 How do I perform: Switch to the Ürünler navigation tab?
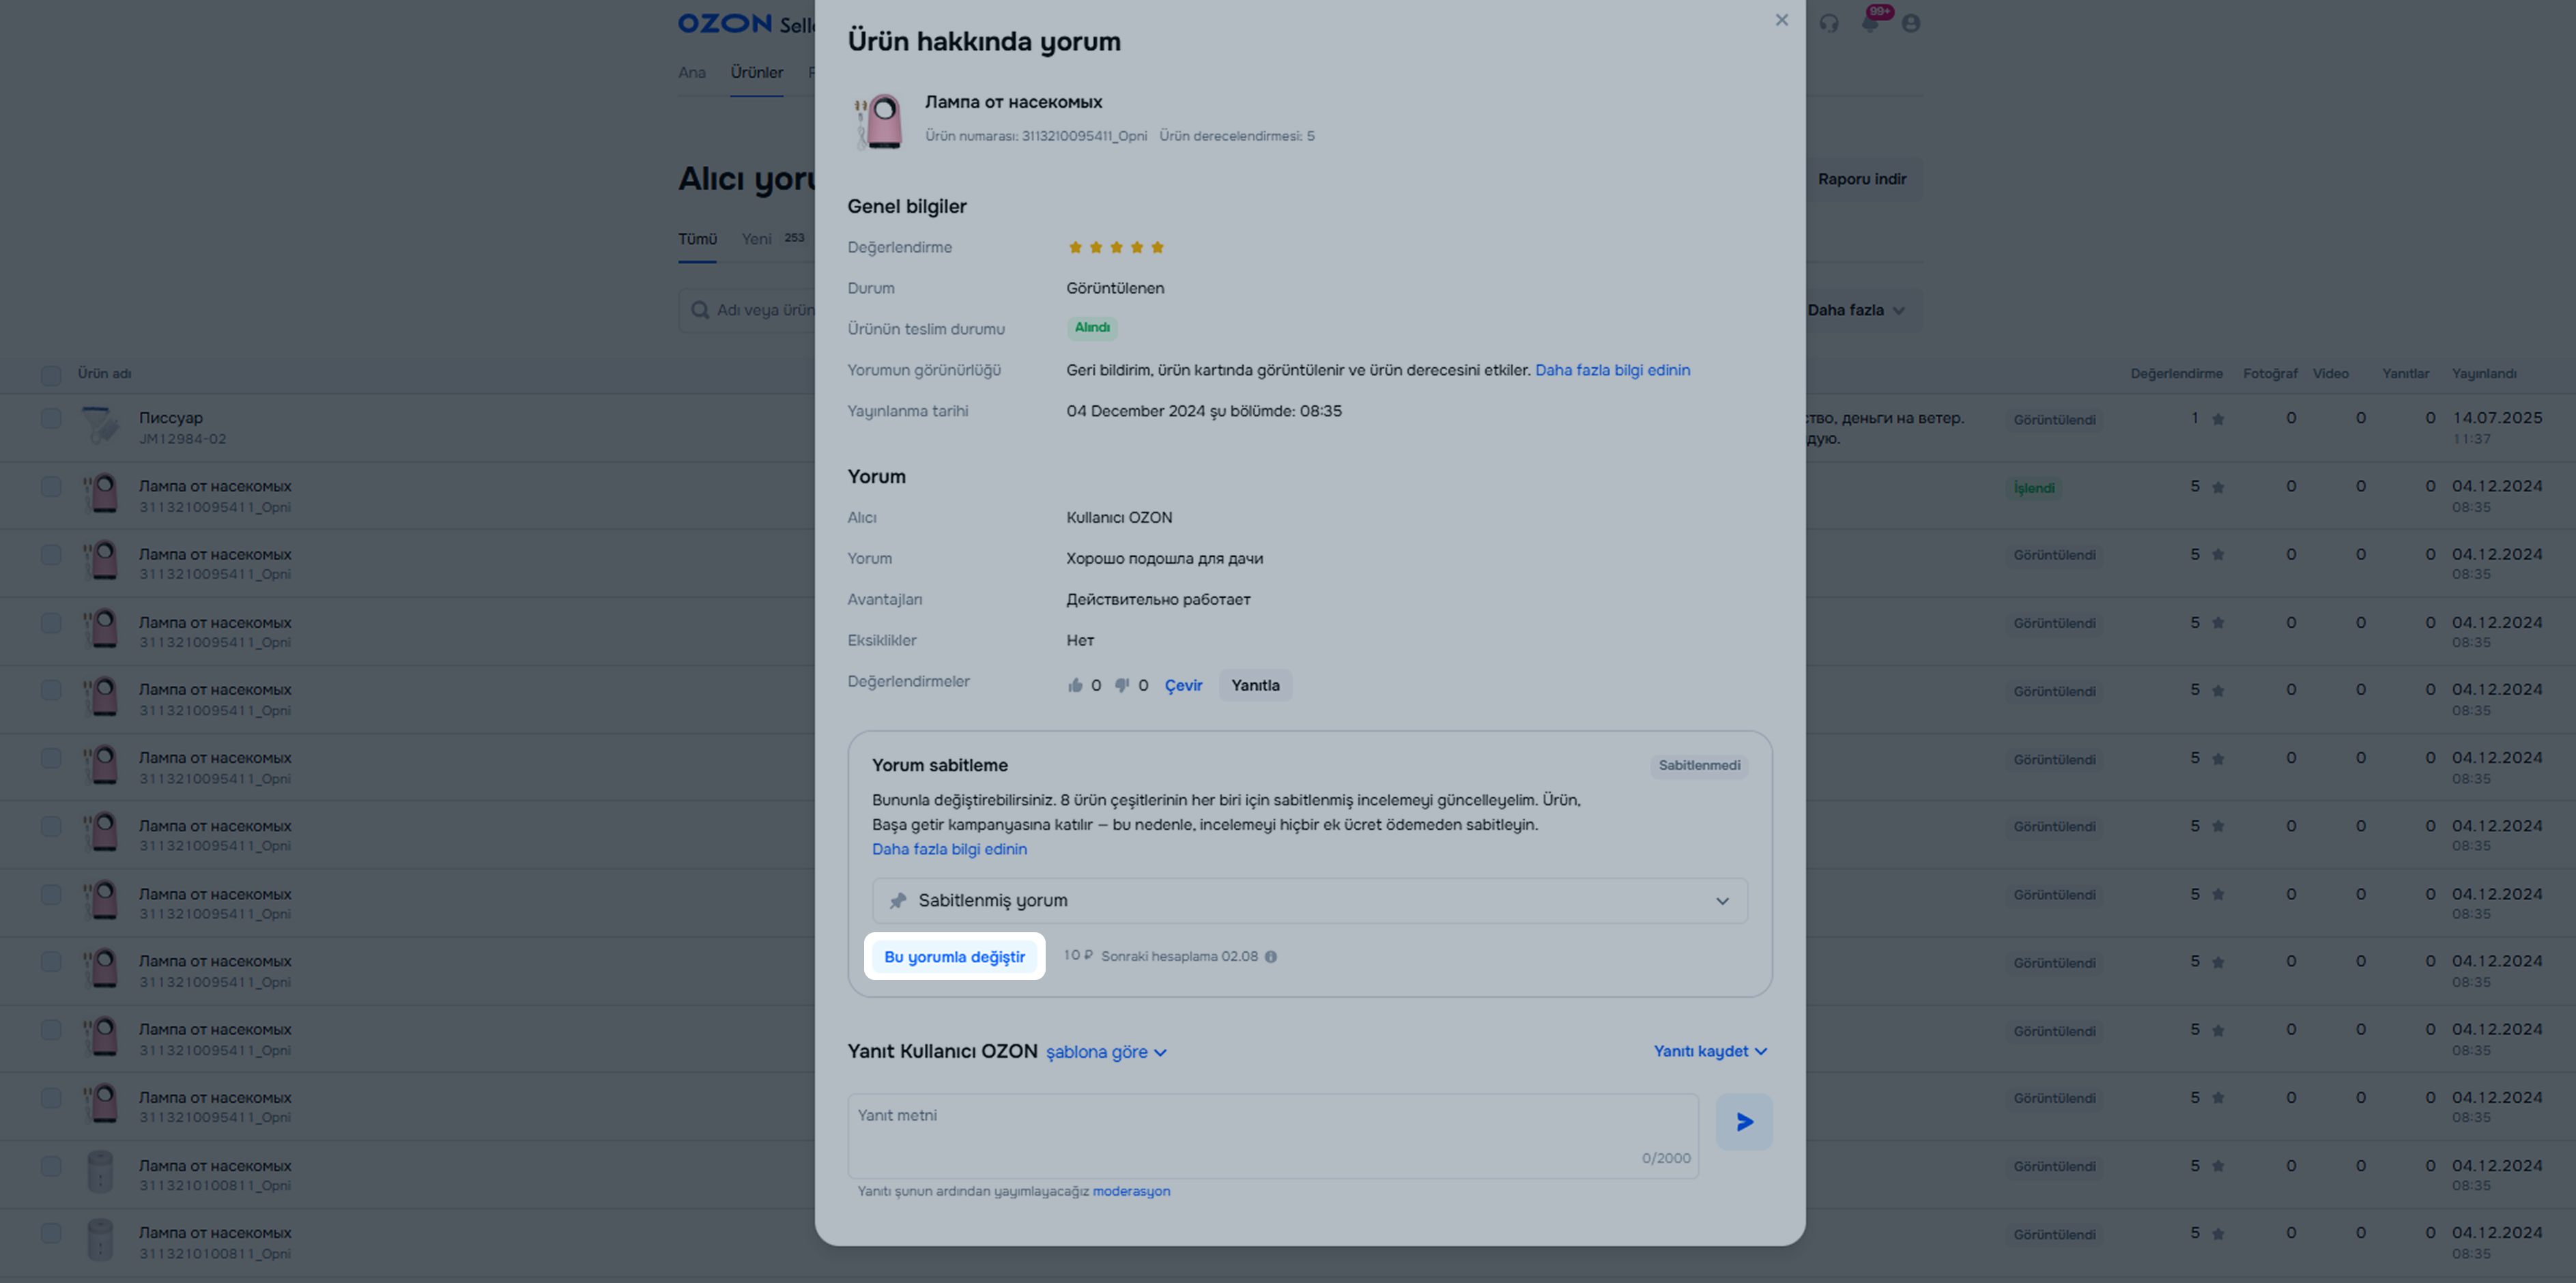click(756, 72)
